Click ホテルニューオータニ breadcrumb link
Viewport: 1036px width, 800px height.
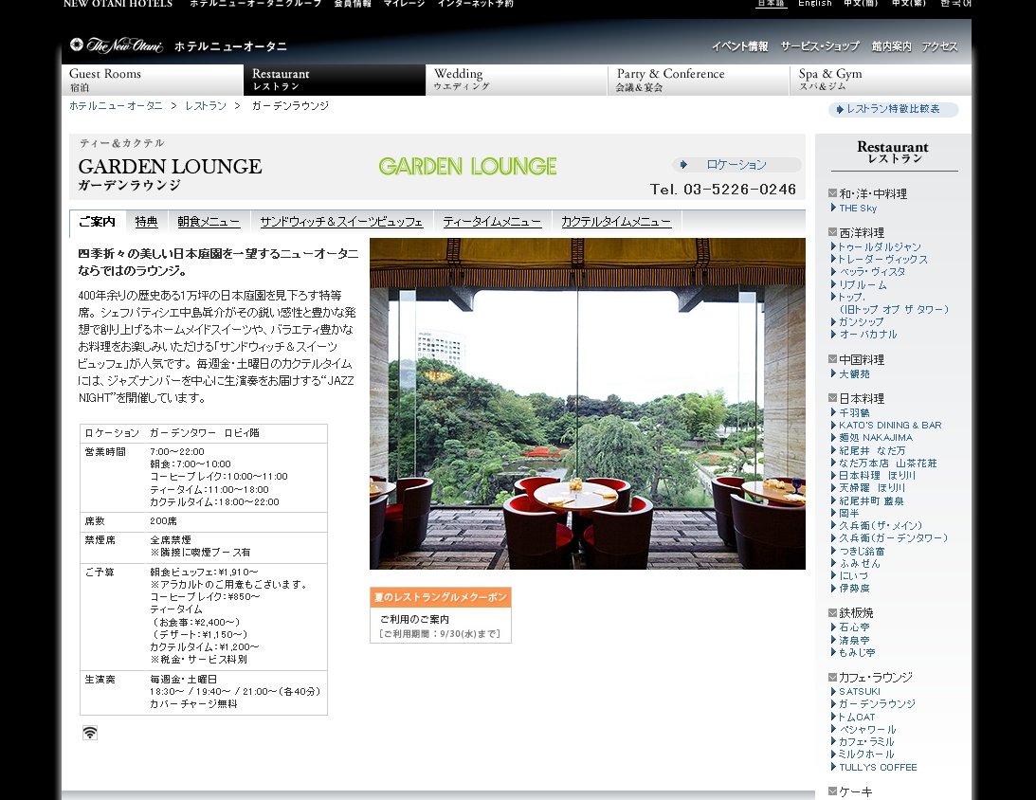tap(116, 106)
